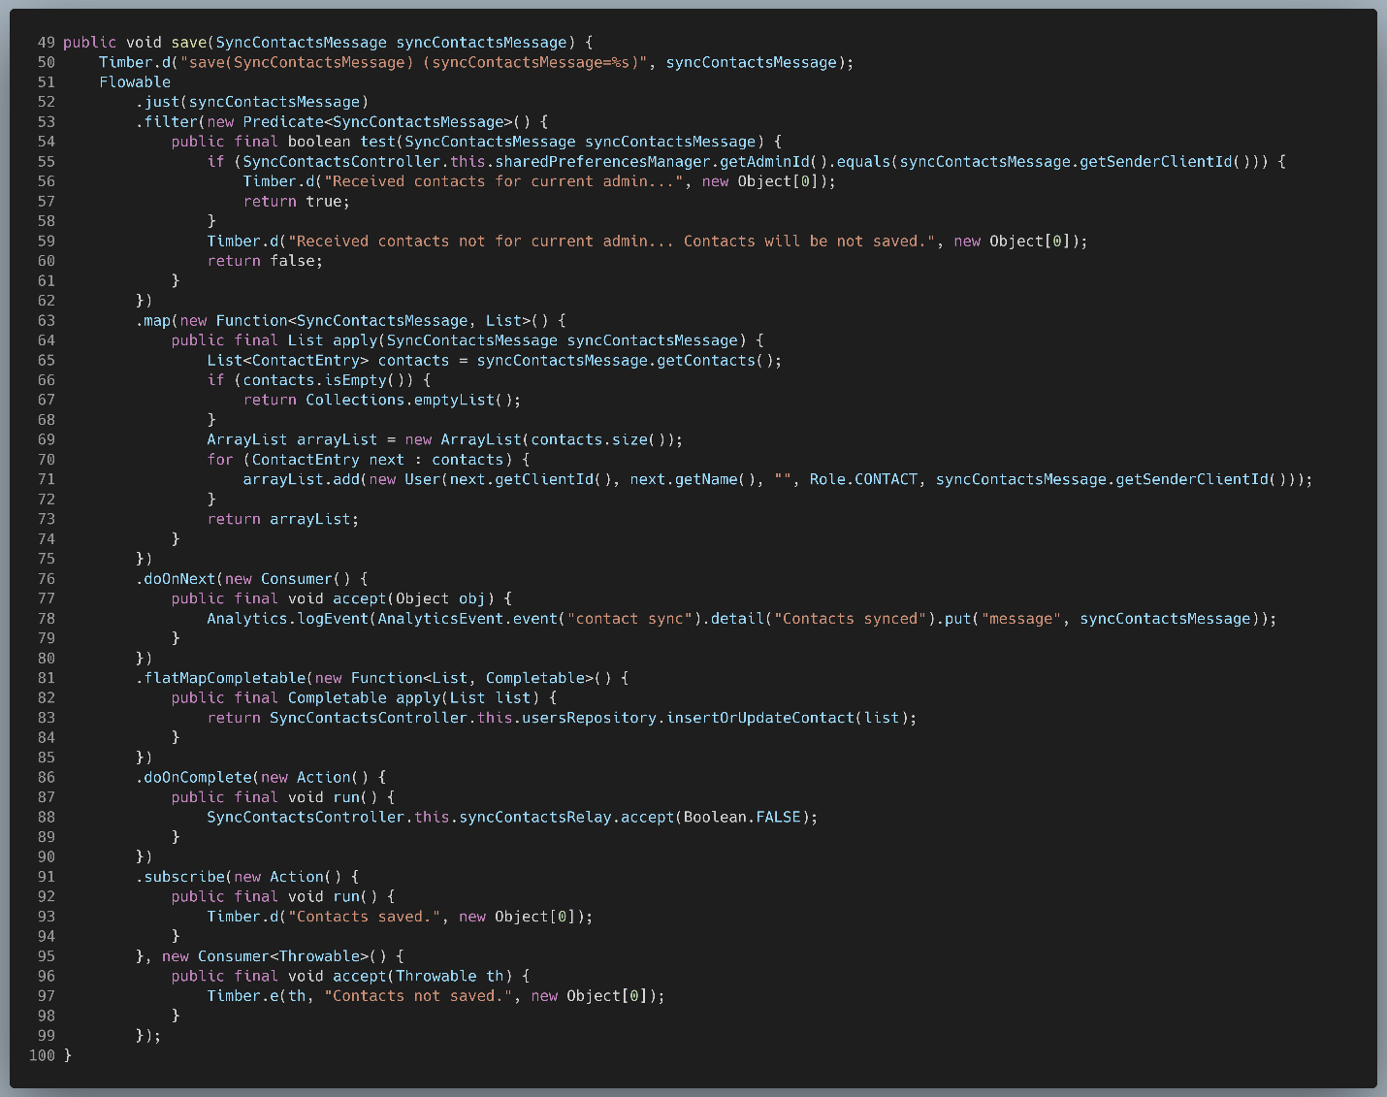This screenshot has height=1097, width=1387.
Task: Click the 'return true' statement
Action: coord(296,202)
